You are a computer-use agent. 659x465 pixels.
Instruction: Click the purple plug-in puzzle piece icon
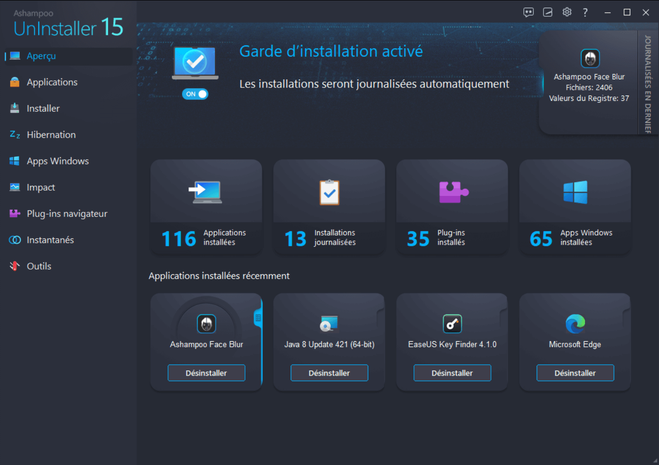point(453,192)
